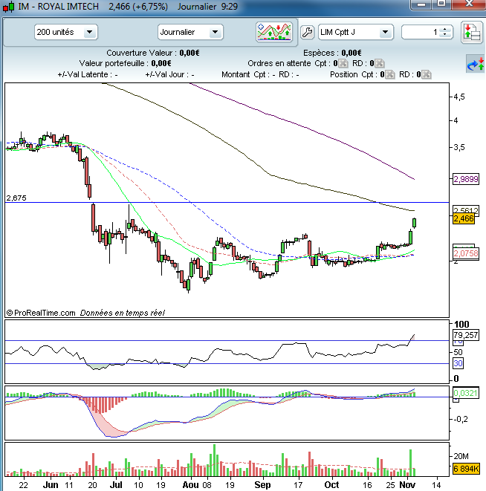Click the 100 level on the RSI axis
486x491 pixels.
461,324
